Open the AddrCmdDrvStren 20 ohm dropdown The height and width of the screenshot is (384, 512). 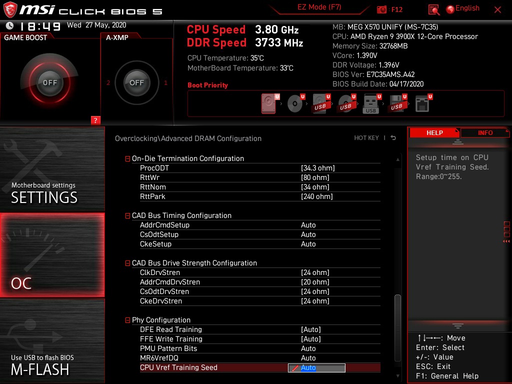(315, 282)
